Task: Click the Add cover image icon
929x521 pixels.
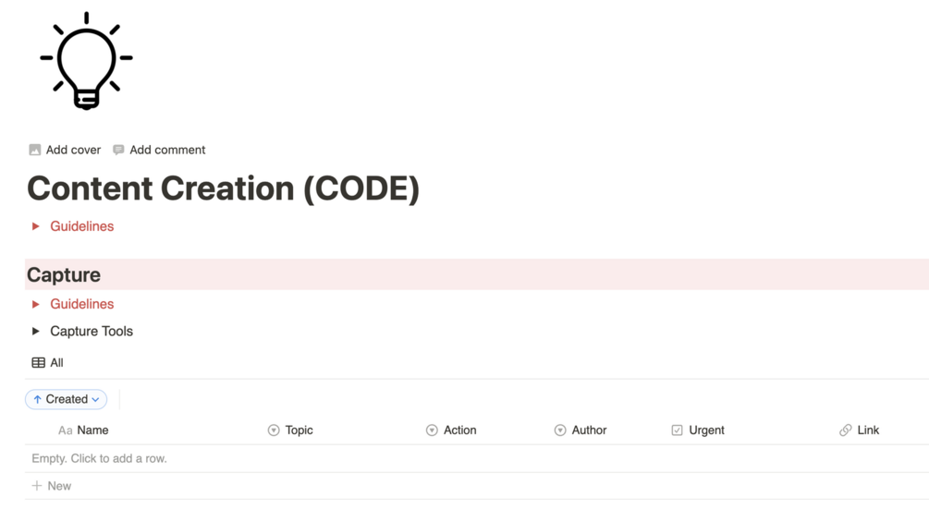Action: tap(35, 150)
